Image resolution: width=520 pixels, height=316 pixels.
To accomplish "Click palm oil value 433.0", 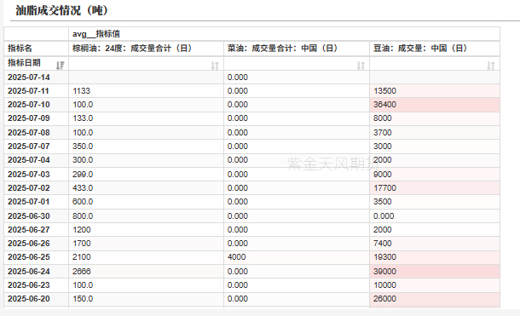I will [83, 187].
